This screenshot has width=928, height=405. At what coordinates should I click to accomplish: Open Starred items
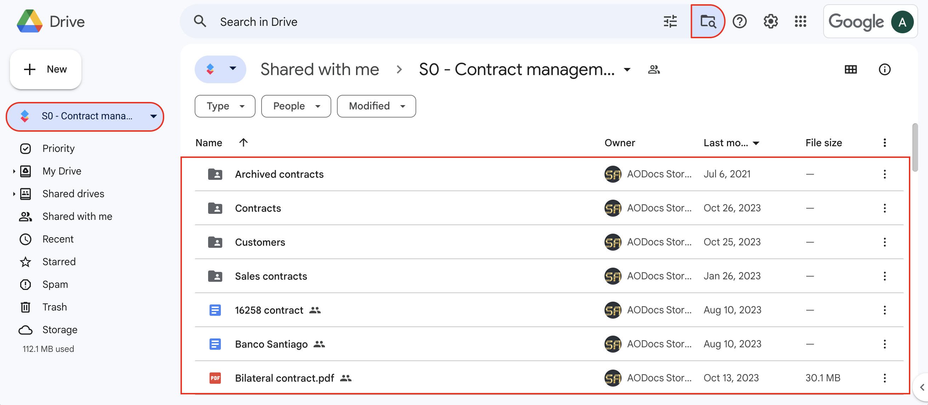pos(59,262)
